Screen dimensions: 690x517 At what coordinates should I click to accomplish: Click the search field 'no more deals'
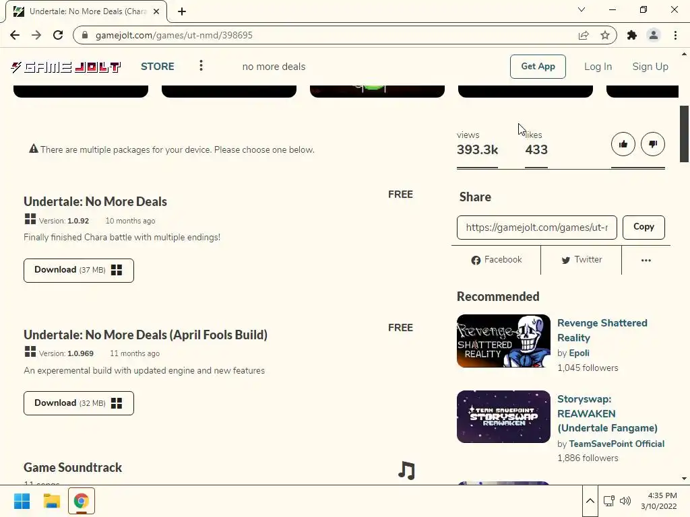click(x=274, y=67)
